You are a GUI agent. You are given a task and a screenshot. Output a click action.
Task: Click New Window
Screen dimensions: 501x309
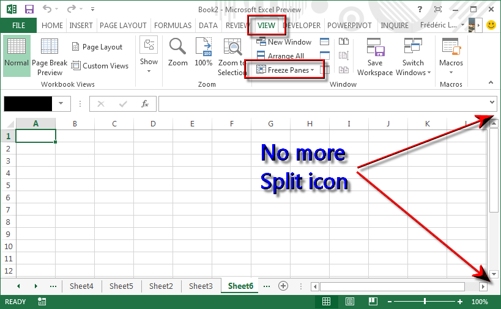(x=284, y=42)
